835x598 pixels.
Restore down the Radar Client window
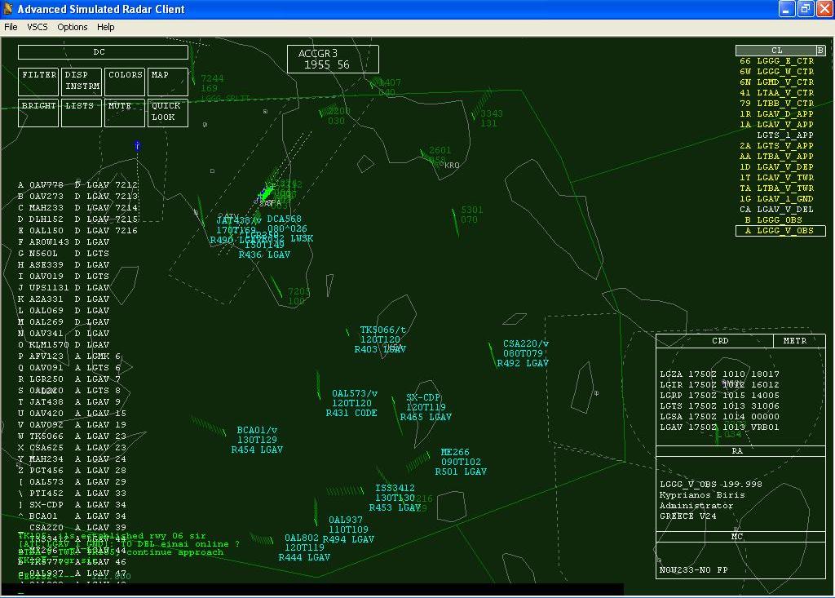tap(805, 8)
